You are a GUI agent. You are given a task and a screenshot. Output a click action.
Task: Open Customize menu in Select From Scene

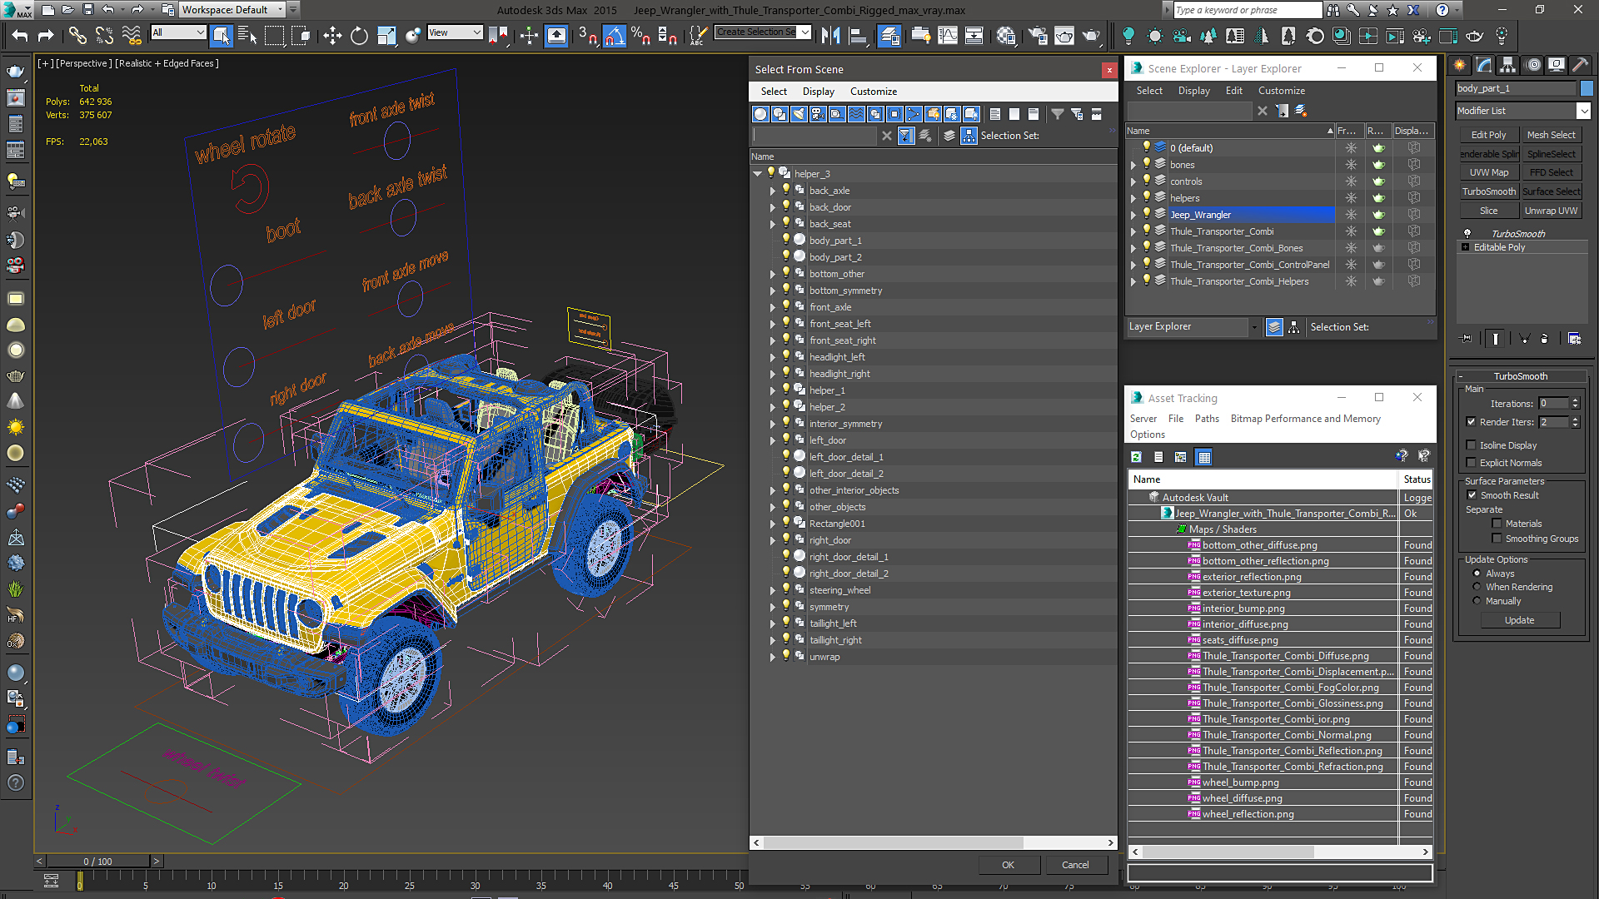(873, 92)
